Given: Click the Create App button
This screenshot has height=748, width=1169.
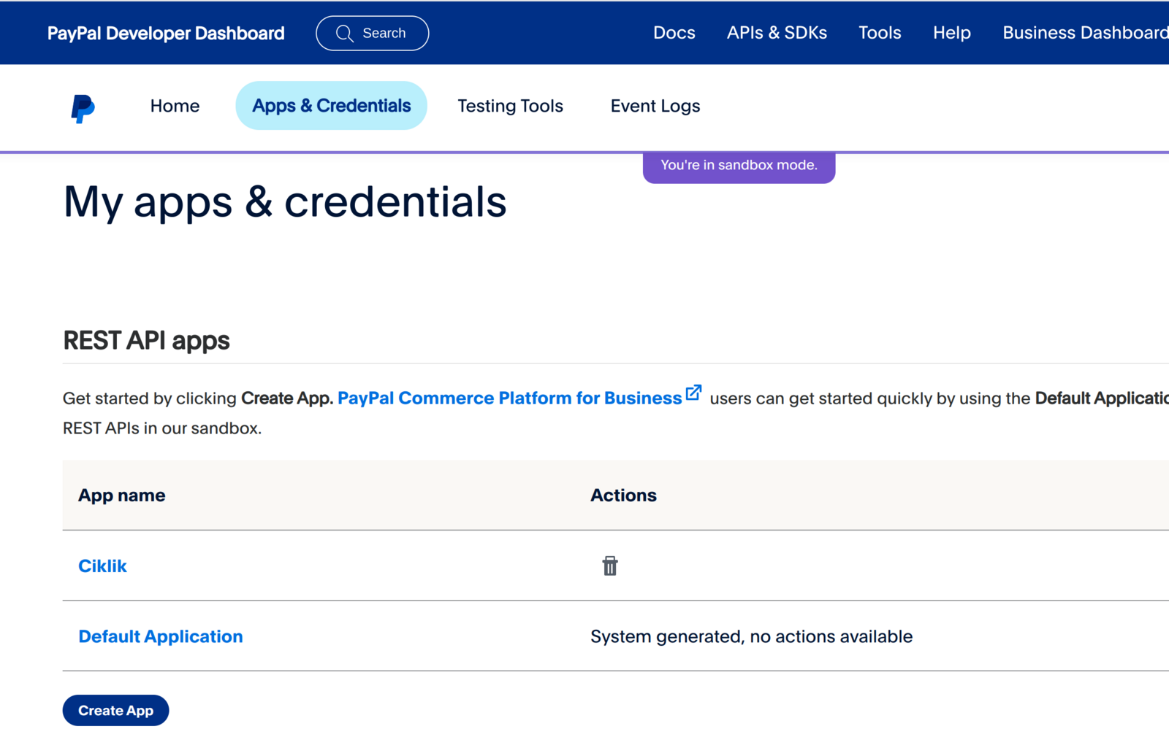Looking at the screenshot, I should [x=115, y=711].
